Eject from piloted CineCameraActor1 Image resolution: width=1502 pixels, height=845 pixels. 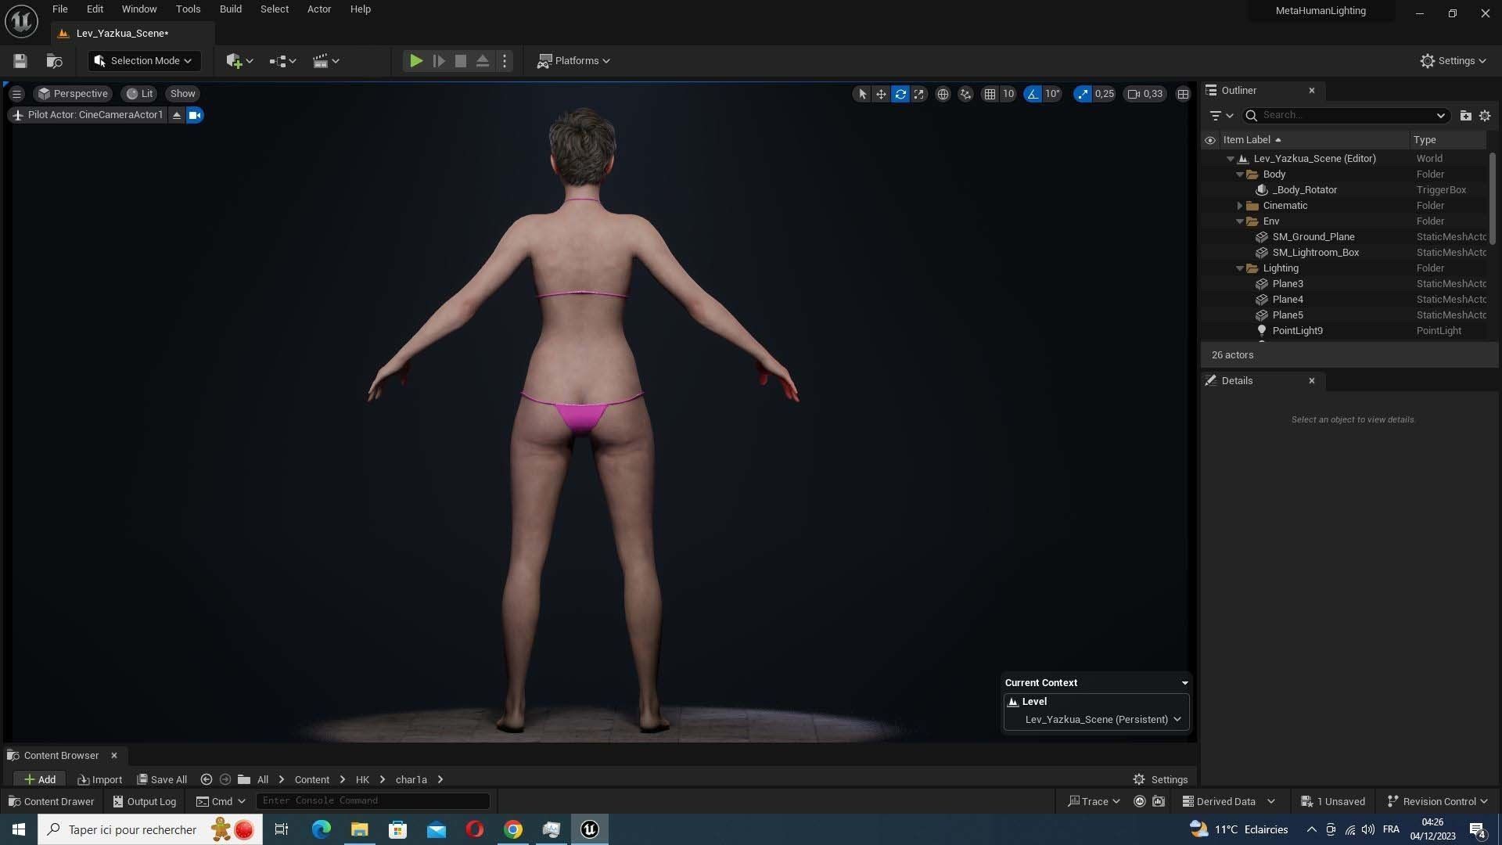coord(177,115)
